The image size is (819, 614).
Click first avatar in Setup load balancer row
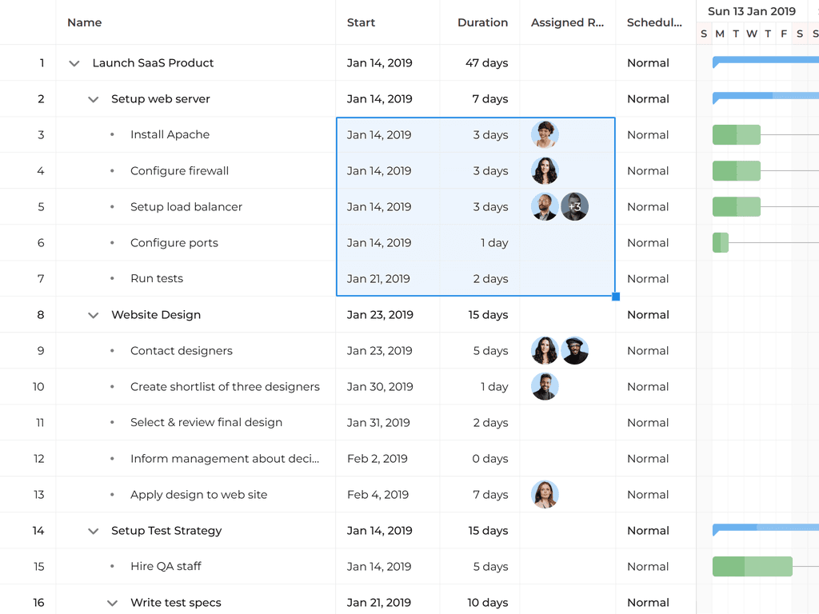(545, 207)
